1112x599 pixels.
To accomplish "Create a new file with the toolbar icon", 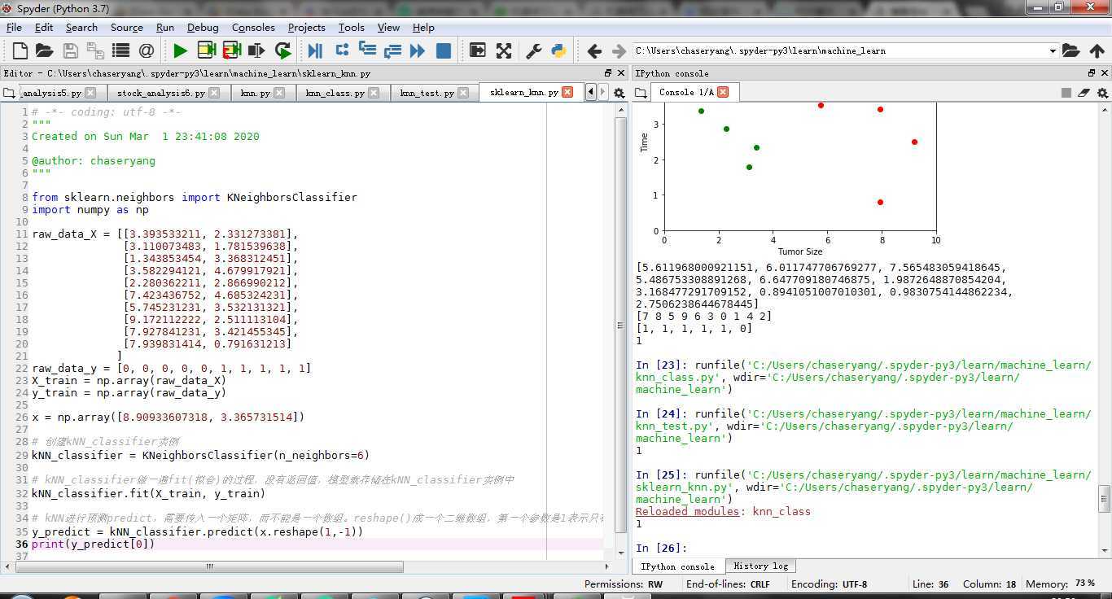I will tap(20, 50).
